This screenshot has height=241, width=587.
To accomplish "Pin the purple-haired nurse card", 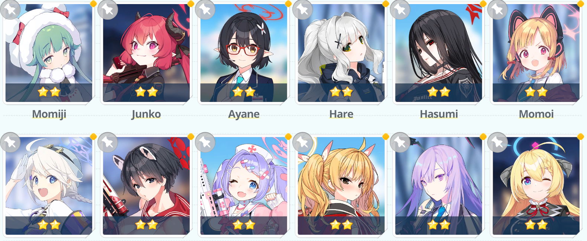I will coord(205,142).
